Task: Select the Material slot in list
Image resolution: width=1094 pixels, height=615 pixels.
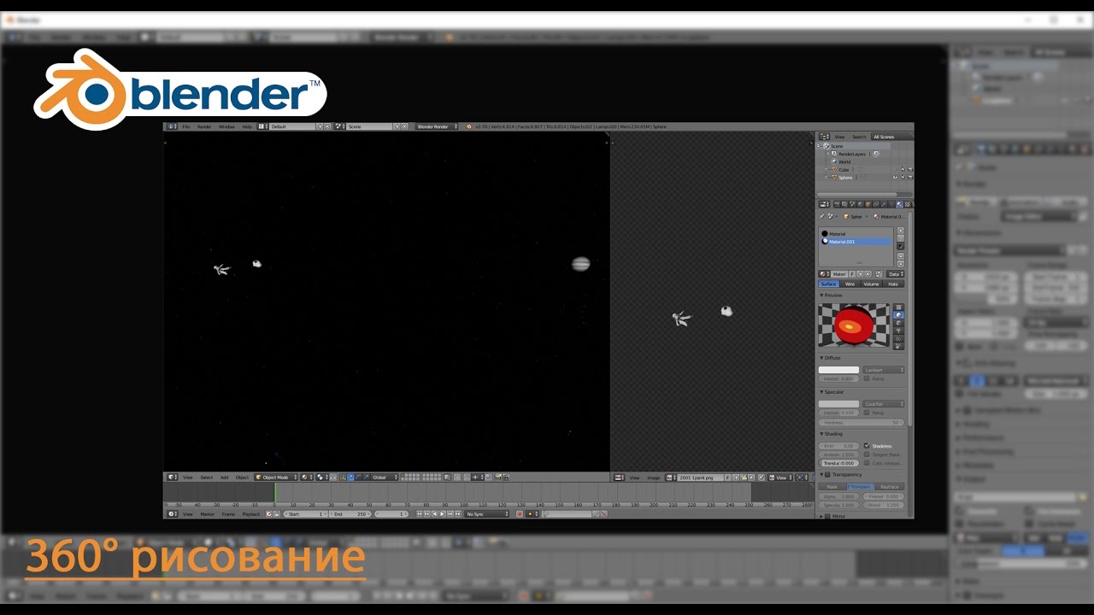Action: click(x=856, y=234)
